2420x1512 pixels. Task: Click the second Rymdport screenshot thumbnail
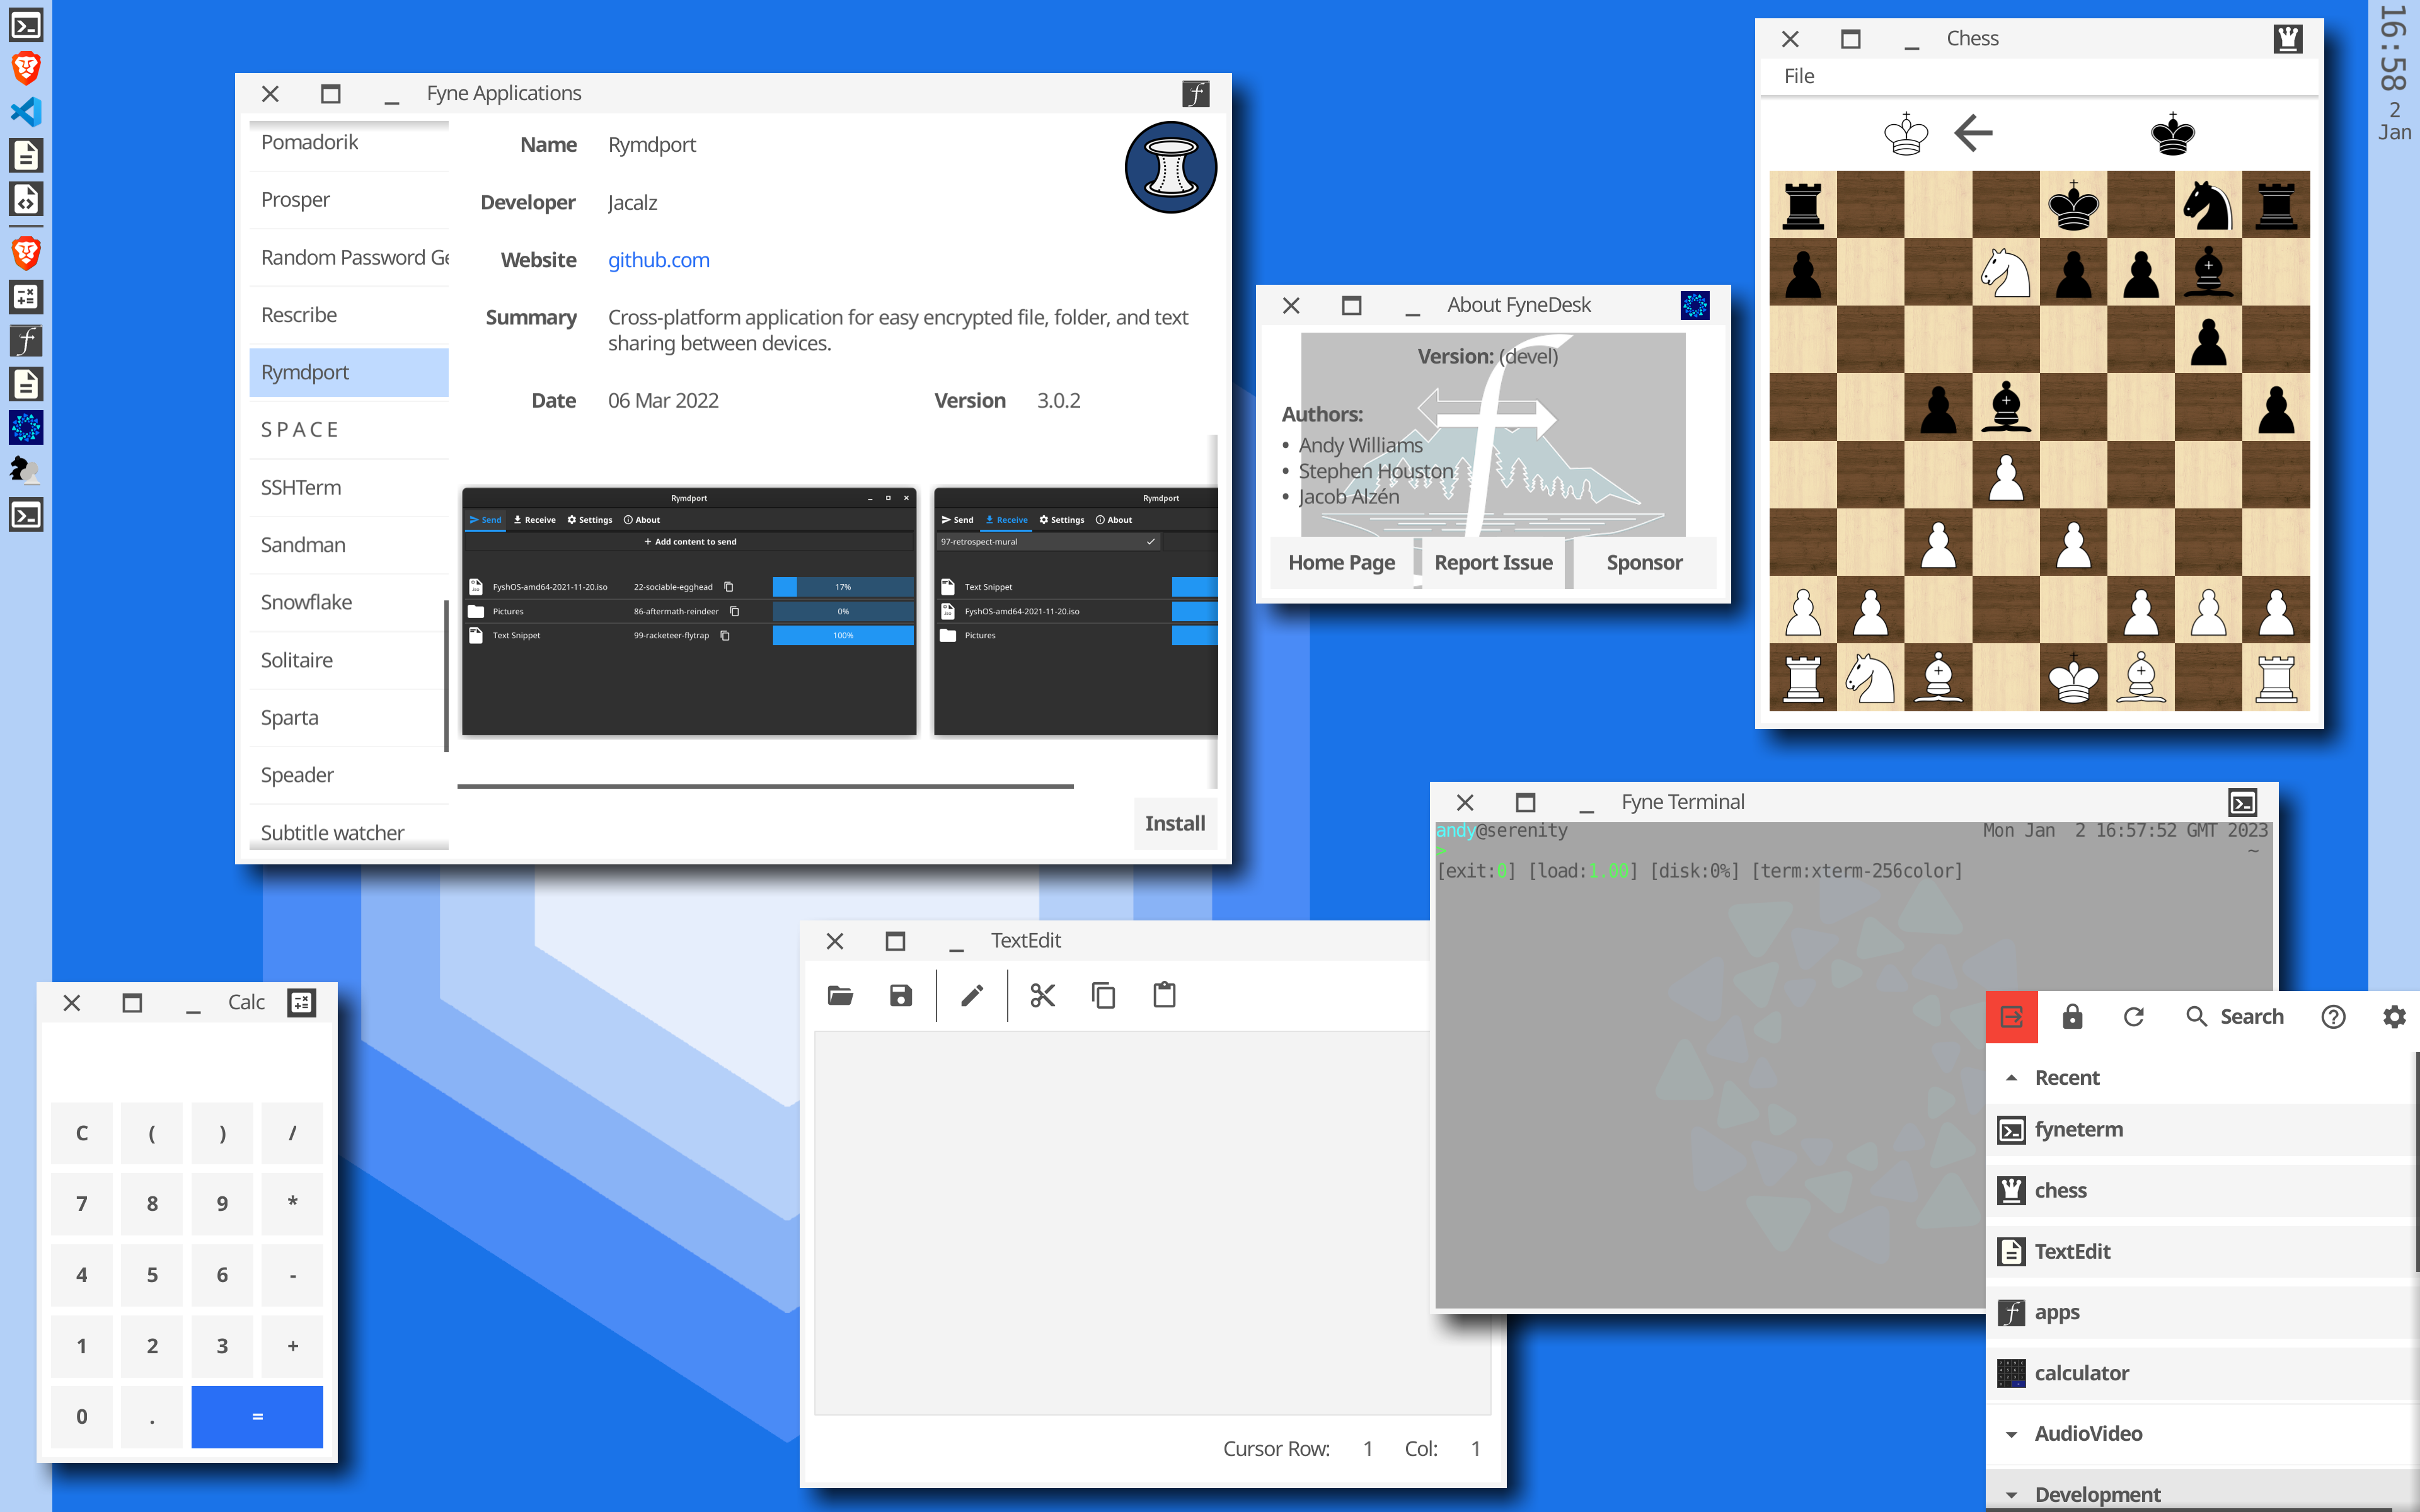tap(1075, 611)
